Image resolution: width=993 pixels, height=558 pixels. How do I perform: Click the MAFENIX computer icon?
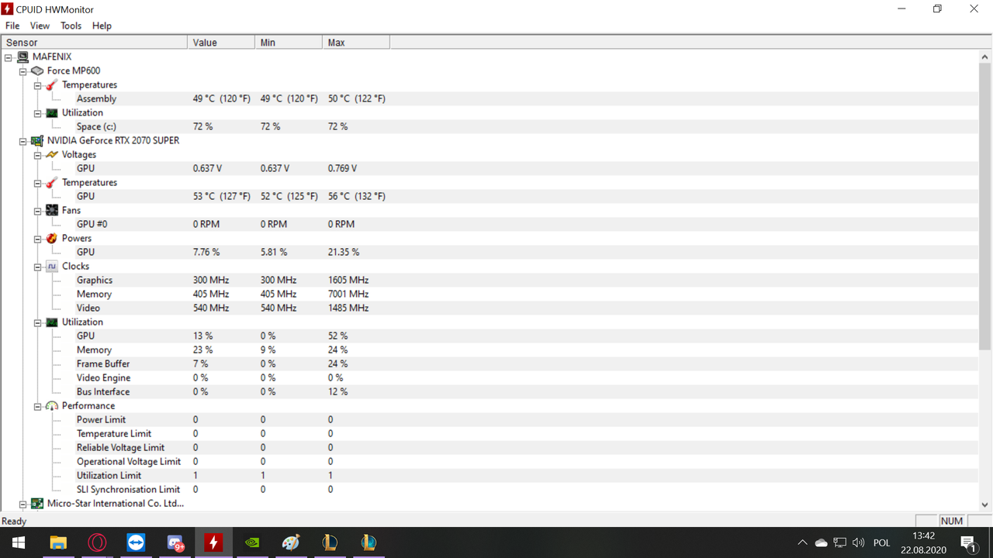point(22,57)
